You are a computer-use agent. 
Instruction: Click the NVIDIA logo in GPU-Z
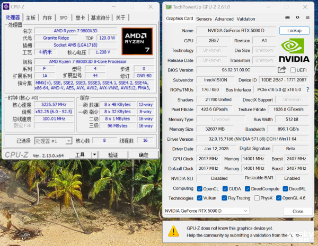click(x=294, y=50)
